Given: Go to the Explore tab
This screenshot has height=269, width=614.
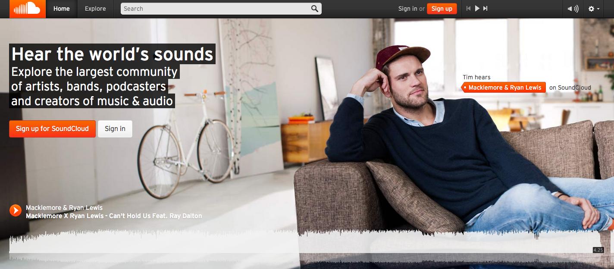Looking at the screenshot, I should pos(95,9).
